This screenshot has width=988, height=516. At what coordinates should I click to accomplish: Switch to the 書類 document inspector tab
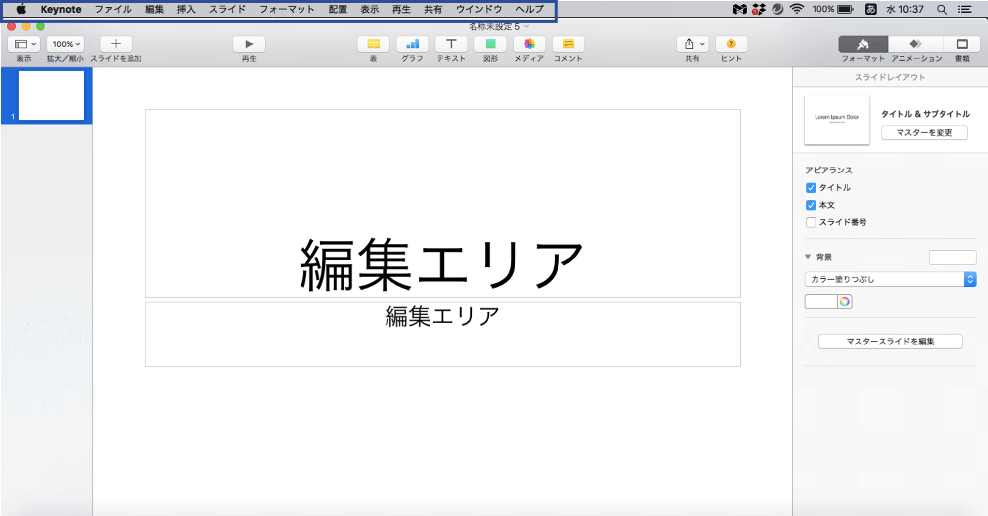[x=962, y=44]
